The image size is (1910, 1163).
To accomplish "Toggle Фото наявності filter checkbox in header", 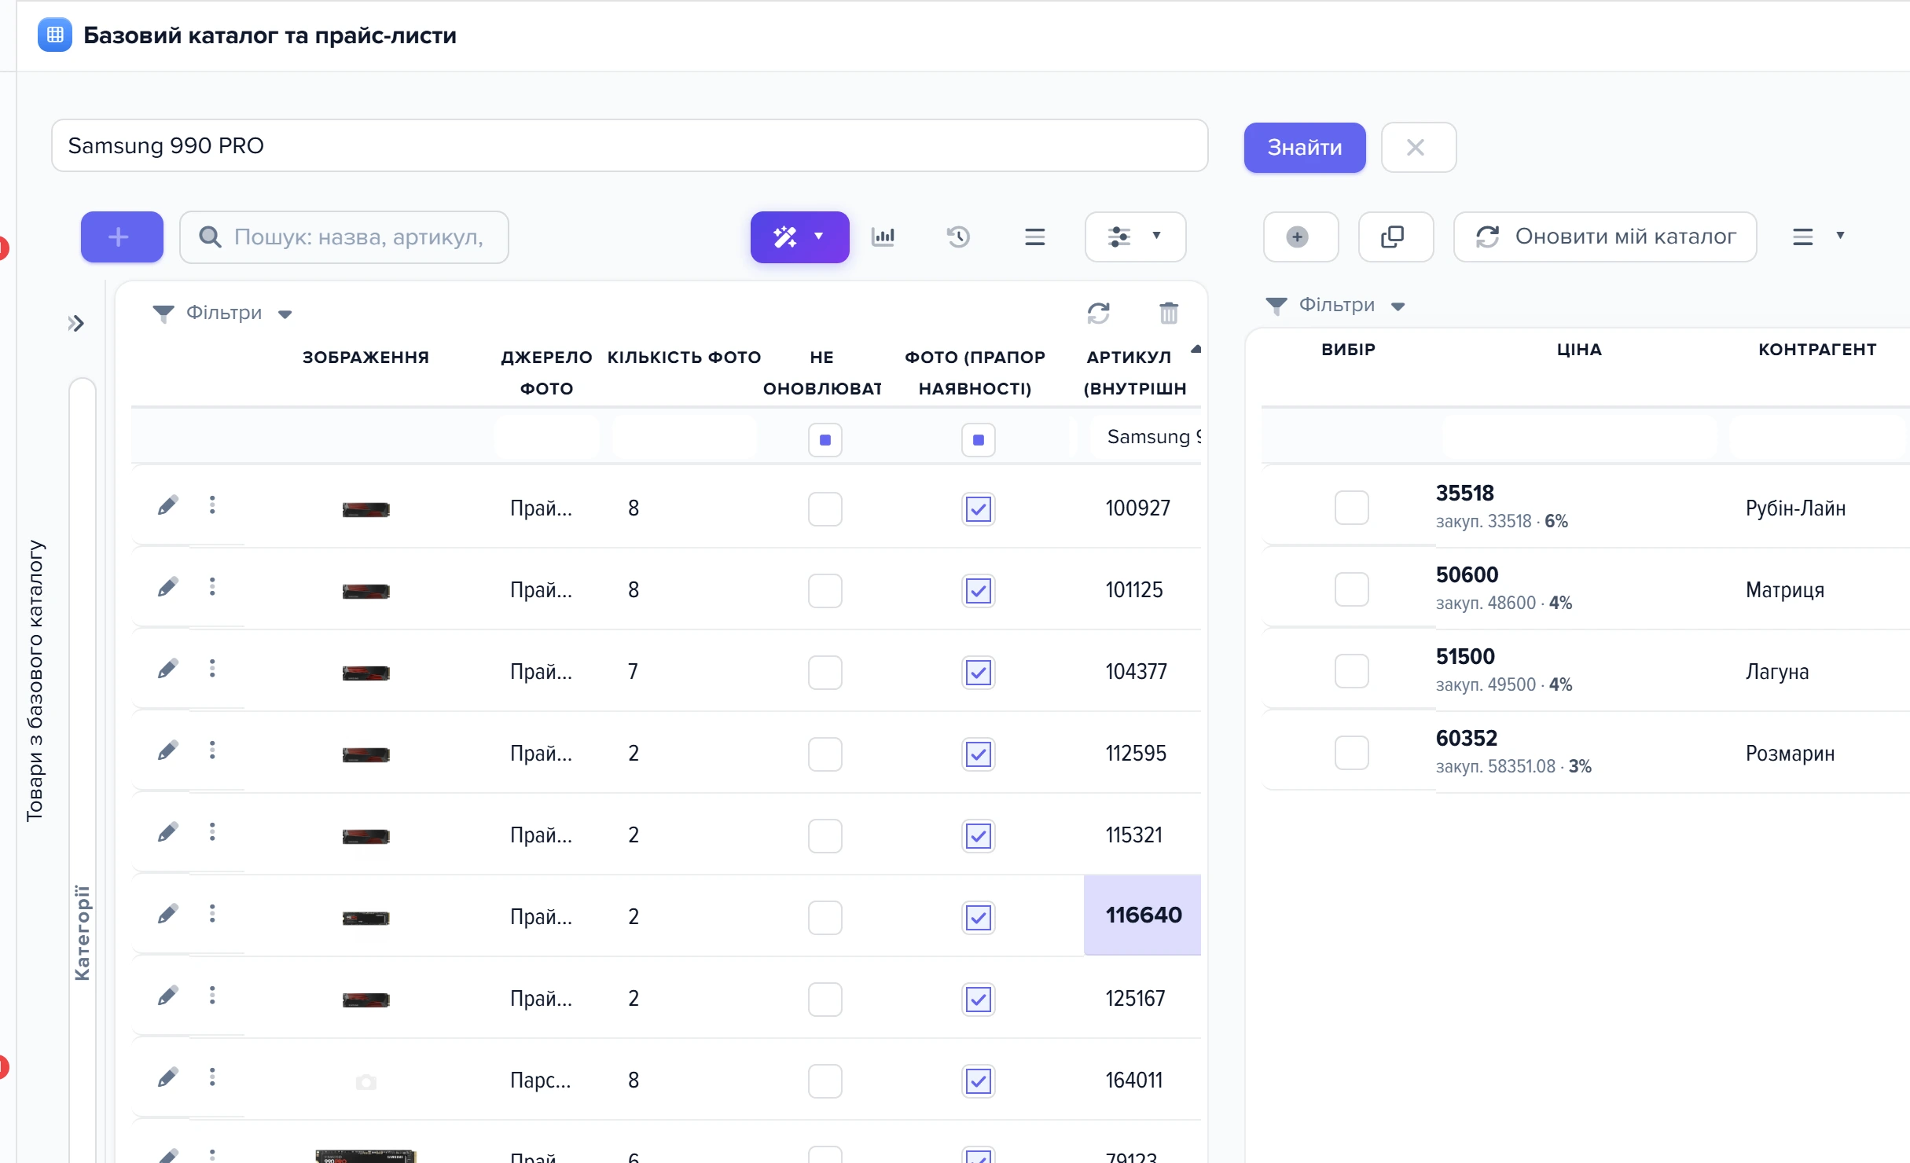I will pyautogui.click(x=978, y=440).
